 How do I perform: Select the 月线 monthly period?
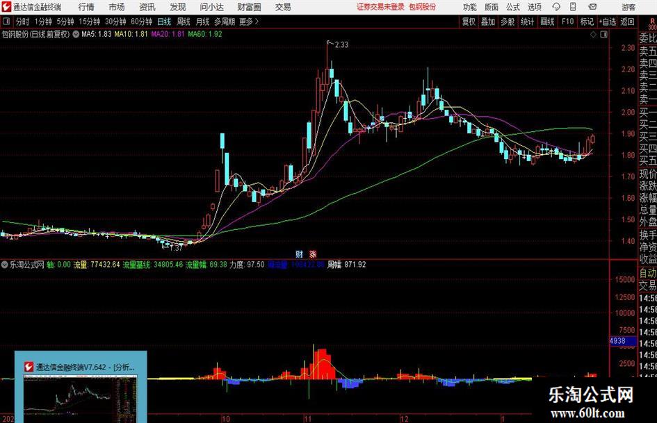pyautogui.click(x=202, y=22)
